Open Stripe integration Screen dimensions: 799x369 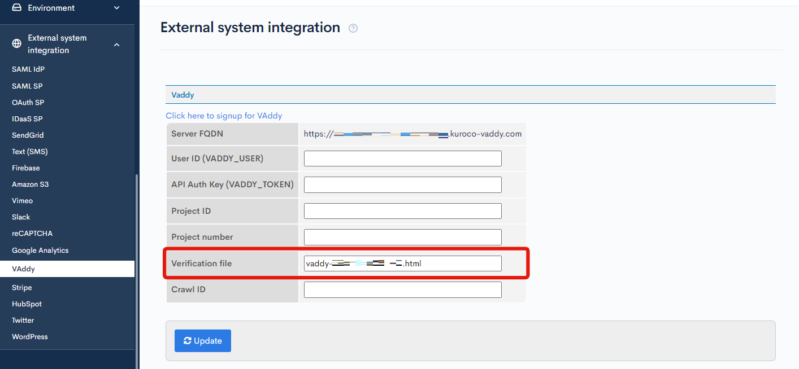pyautogui.click(x=22, y=288)
